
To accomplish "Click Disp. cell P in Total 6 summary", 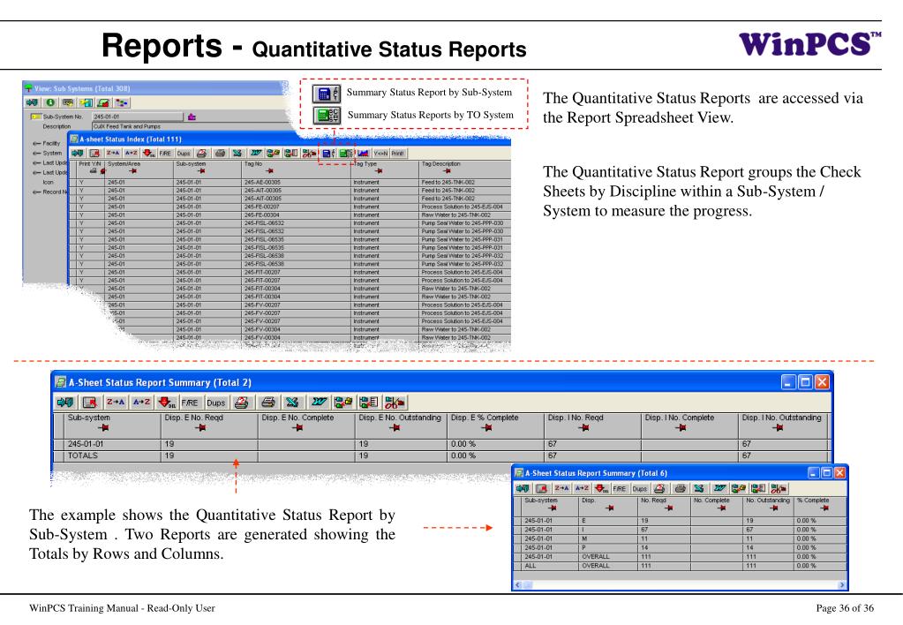I will [607, 548].
